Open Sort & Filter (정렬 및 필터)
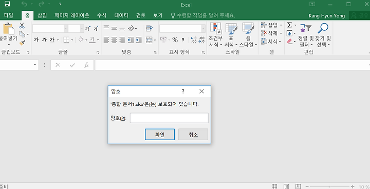The width and height of the screenshot is (370, 189). click(306, 35)
